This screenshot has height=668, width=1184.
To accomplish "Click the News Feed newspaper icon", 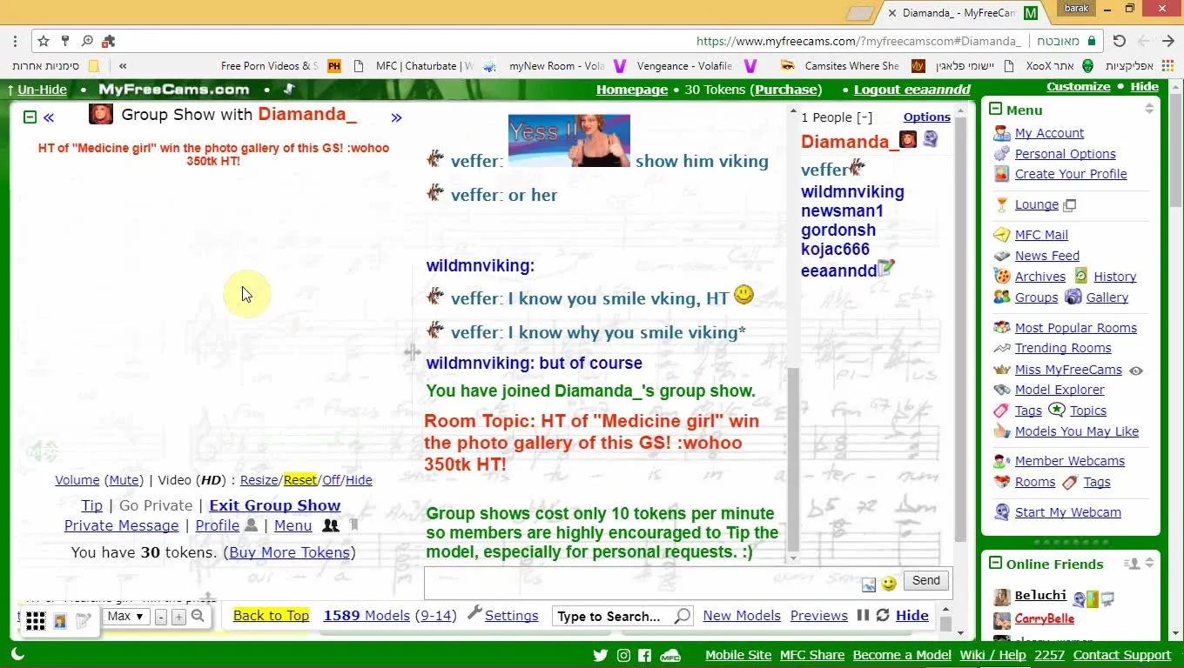I will [x=1001, y=256].
